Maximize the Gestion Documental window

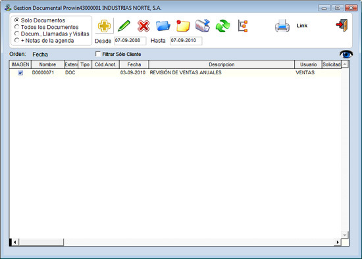pos(338,8)
